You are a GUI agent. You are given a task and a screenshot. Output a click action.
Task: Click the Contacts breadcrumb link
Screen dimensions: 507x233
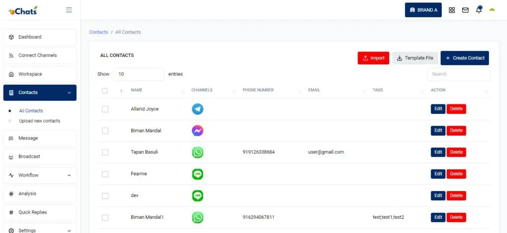click(x=99, y=32)
